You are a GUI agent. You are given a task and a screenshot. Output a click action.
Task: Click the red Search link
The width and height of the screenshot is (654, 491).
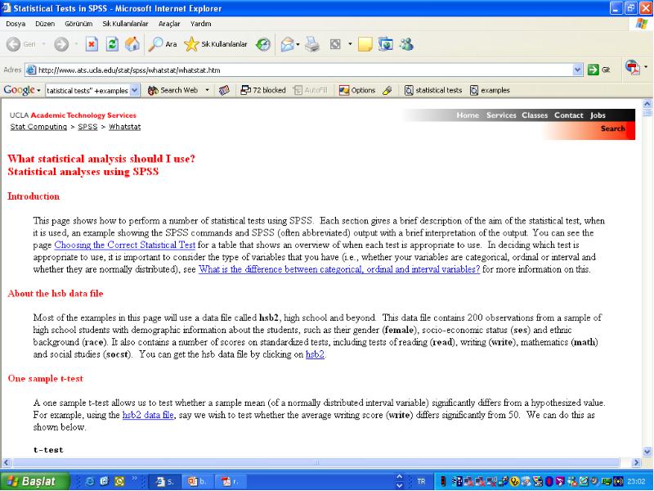point(612,128)
